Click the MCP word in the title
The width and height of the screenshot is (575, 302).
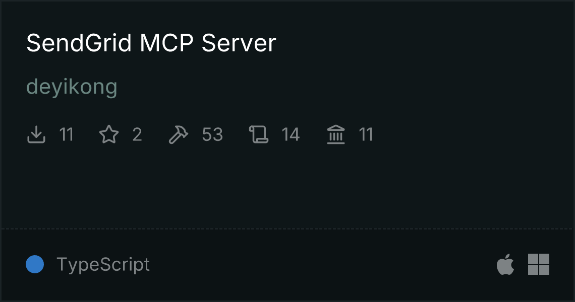(166, 43)
